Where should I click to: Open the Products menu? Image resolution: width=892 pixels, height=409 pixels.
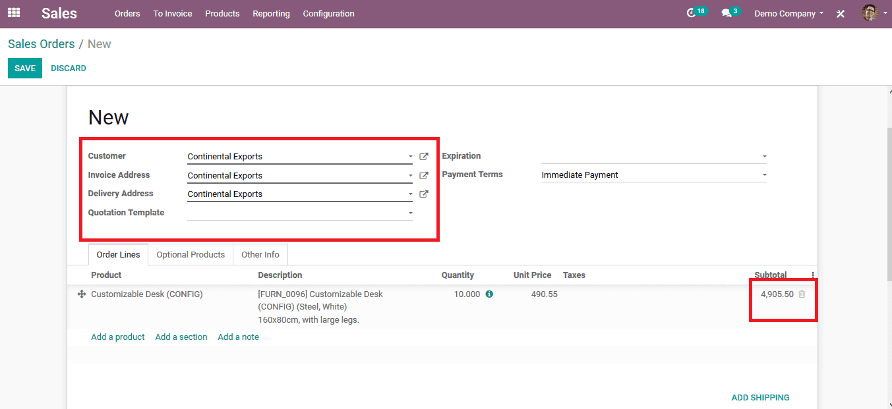[x=222, y=13]
